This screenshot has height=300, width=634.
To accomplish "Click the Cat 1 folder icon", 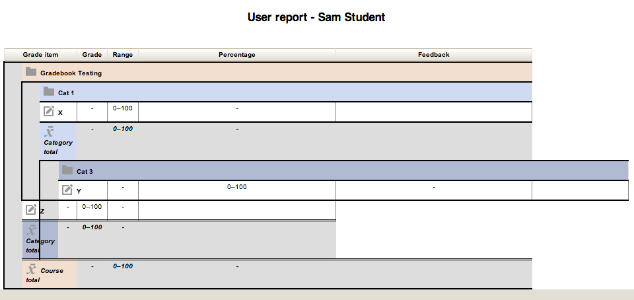I will coord(49,91).
